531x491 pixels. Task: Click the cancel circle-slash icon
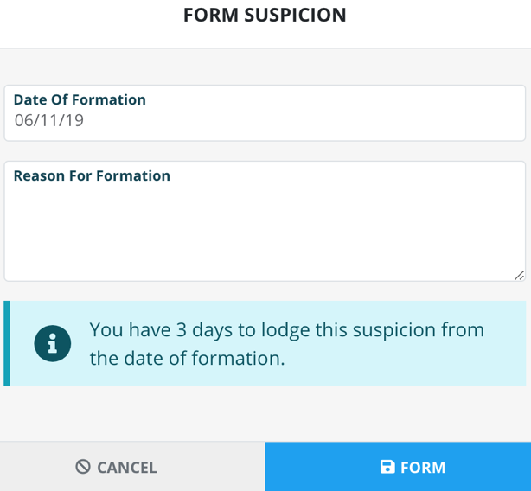pyautogui.click(x=83, y=467)
